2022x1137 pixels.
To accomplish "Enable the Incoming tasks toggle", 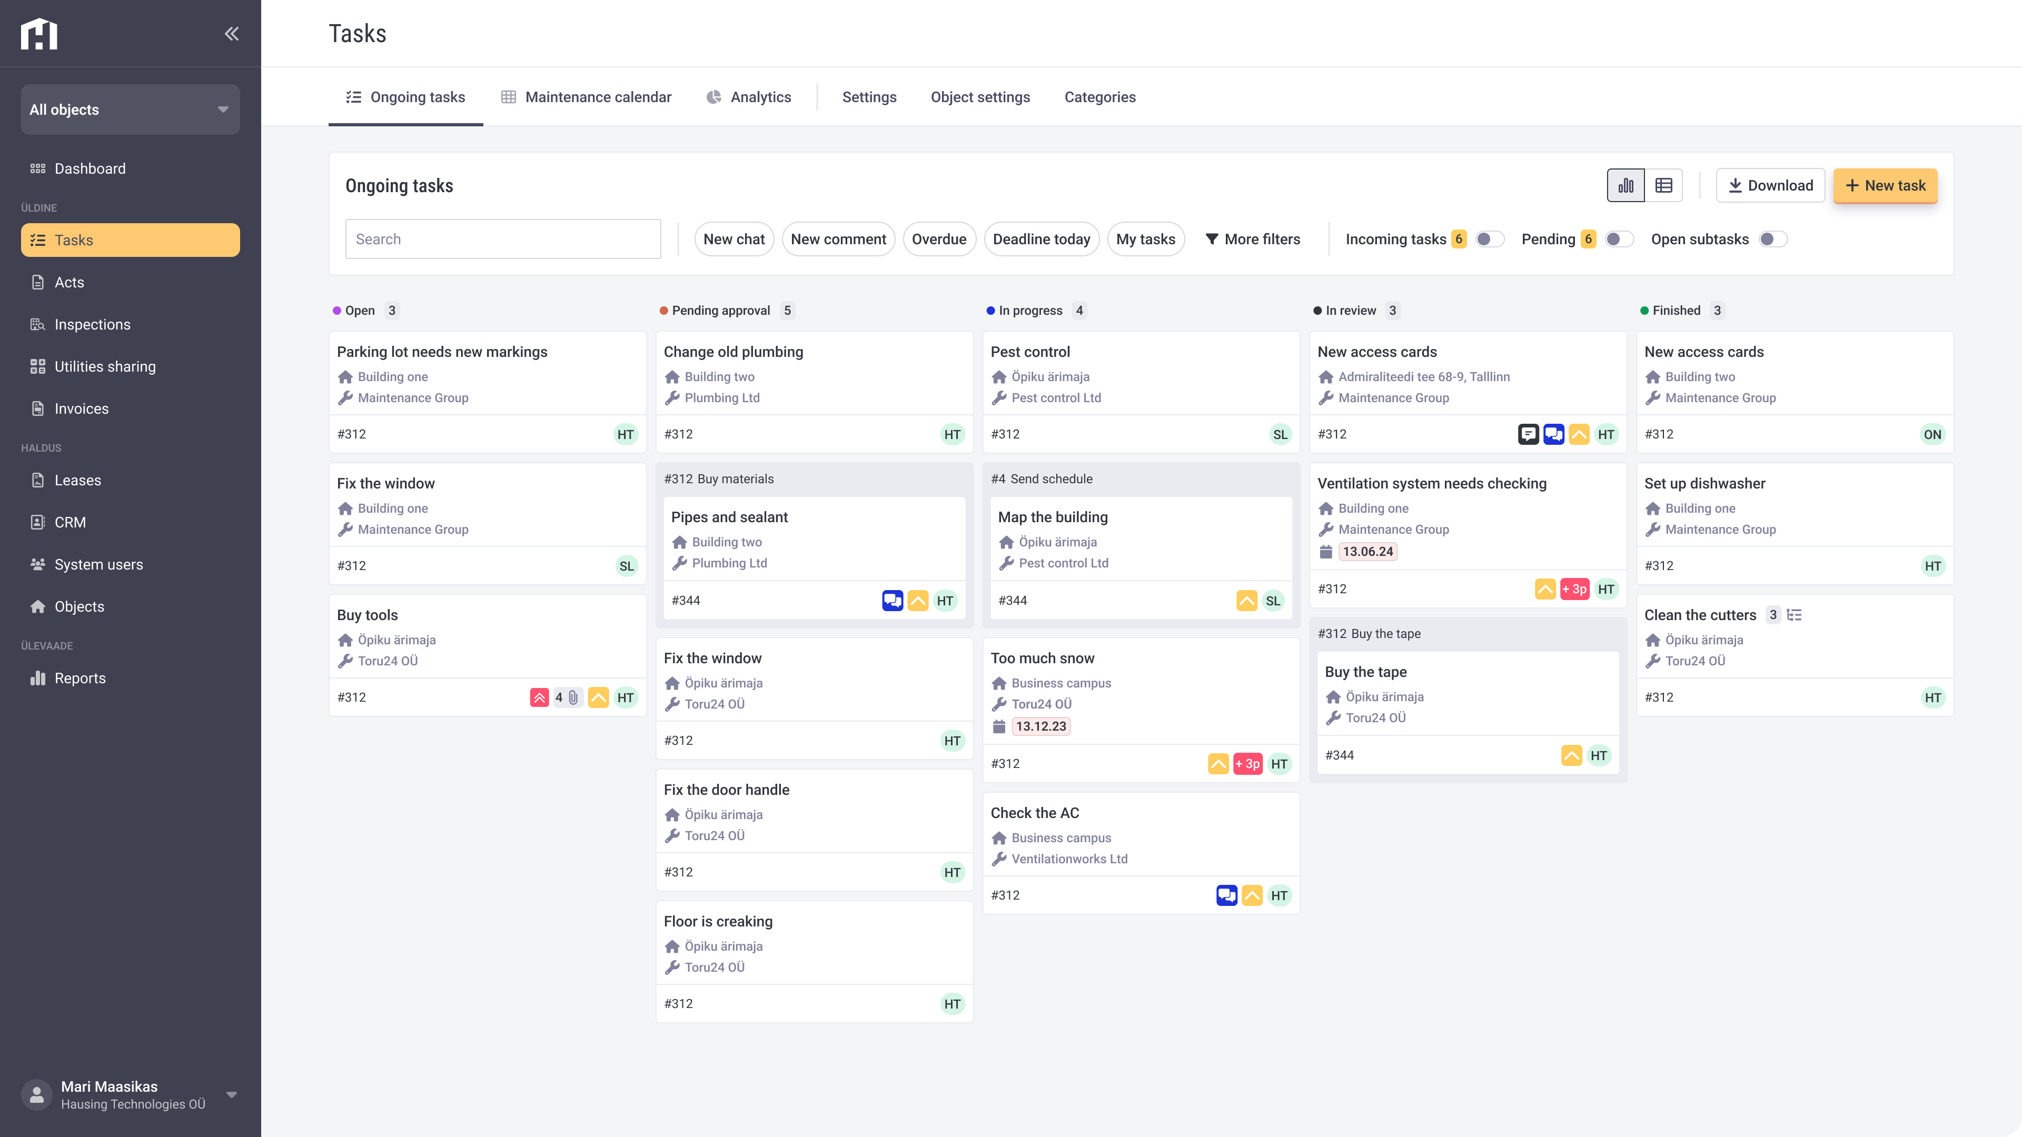I will coord(1488,238).
